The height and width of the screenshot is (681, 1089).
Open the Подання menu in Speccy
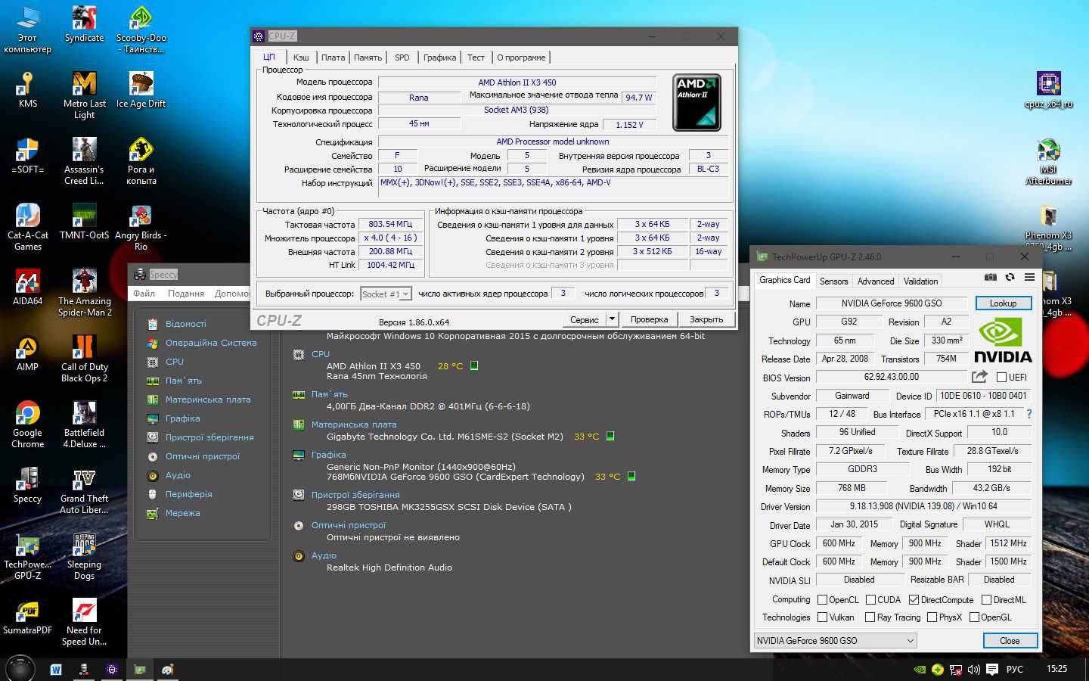point(186,294)
